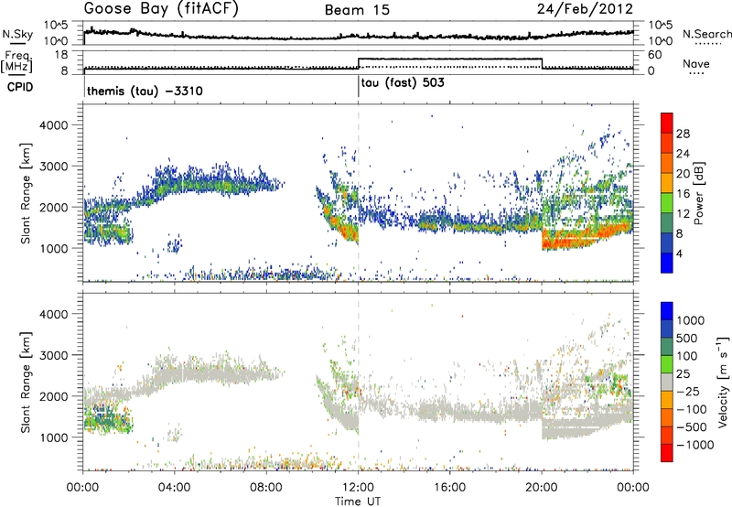Click the 'Power [dB]' colorbar title
The height and width of the screenshot is (507, 732).
[699, 193]
